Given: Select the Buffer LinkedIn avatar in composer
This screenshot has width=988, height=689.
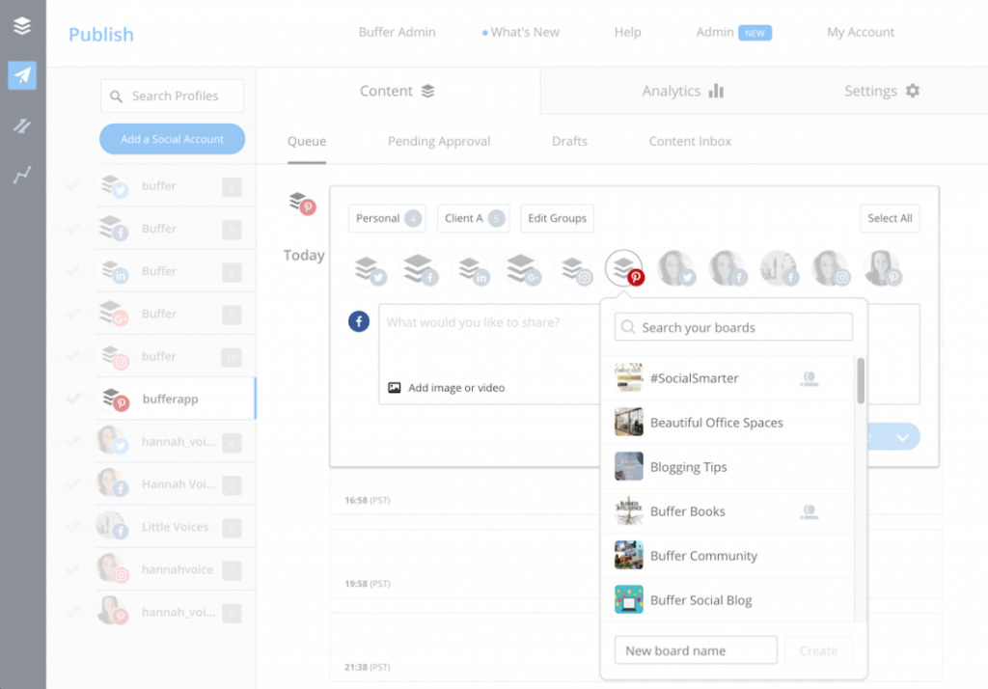Looking at the screenshot, I should pyautogui.click(x=472, y=269).
